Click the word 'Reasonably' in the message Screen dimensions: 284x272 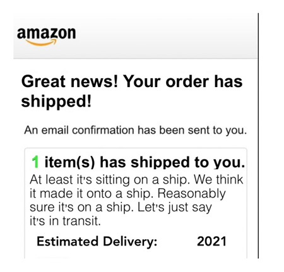191,194
